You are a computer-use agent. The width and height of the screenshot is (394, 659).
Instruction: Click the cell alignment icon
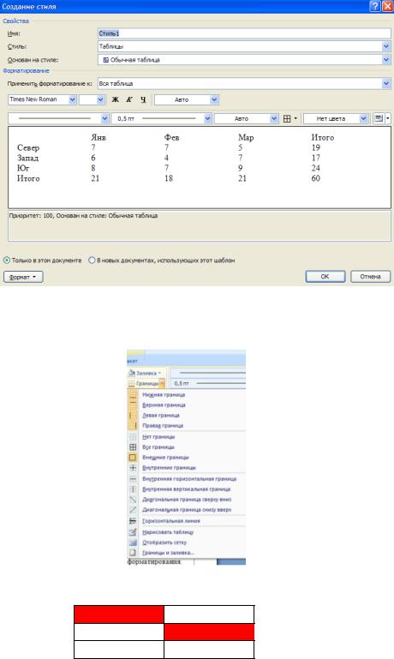379,118
